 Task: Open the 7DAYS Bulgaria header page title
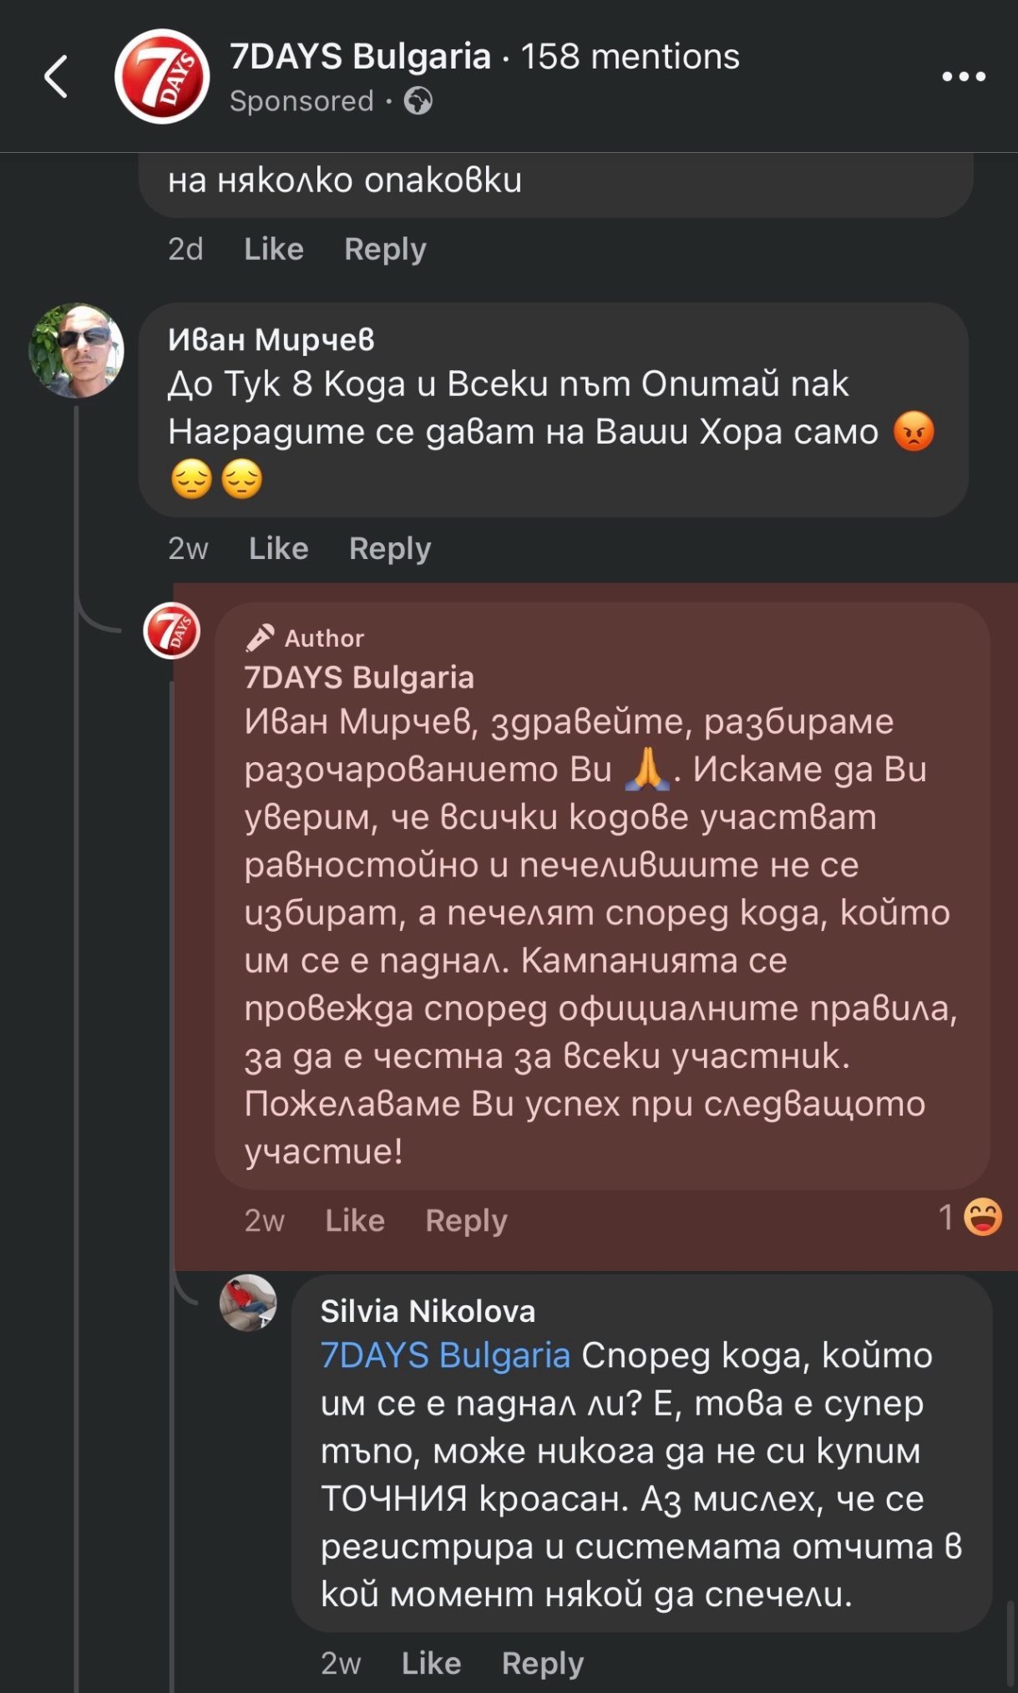tap(360, 57)
